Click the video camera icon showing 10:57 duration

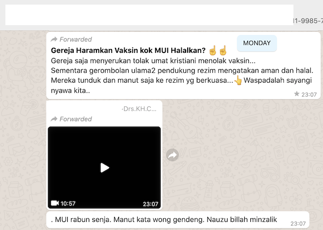click(55, 203)
